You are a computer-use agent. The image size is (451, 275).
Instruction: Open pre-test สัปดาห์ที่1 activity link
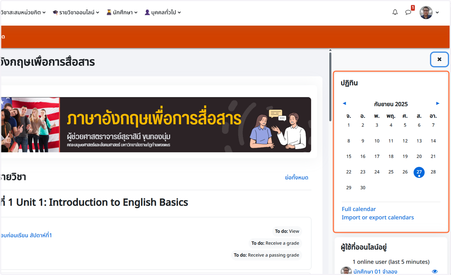click(x=26, y=235)
